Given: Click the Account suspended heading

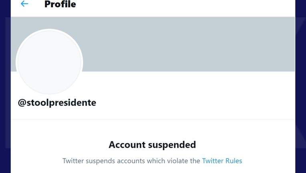Looking at the screenshot, I should point(152,145).
